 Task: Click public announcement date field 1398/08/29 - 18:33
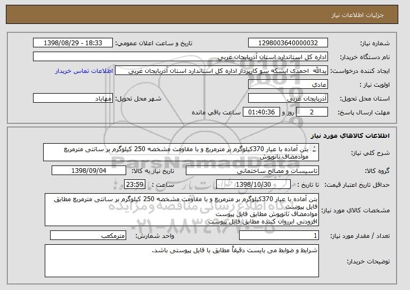click(x=73, y=43)
